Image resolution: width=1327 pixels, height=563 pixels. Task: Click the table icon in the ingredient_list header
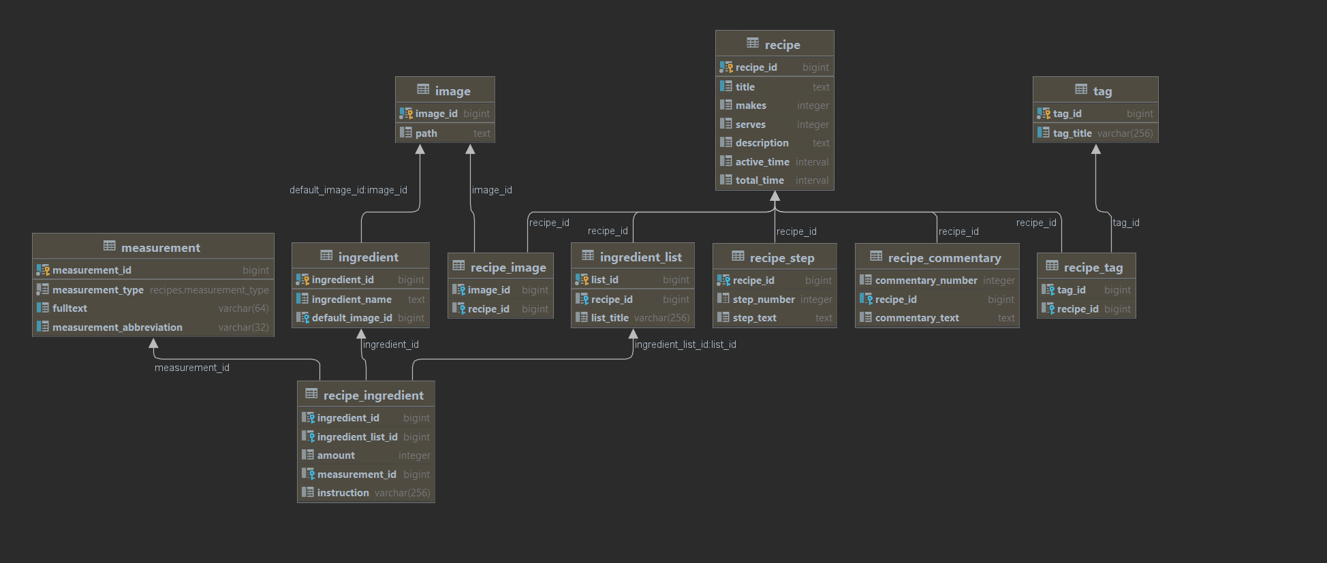pyautogui.click(x=588, y=255)
